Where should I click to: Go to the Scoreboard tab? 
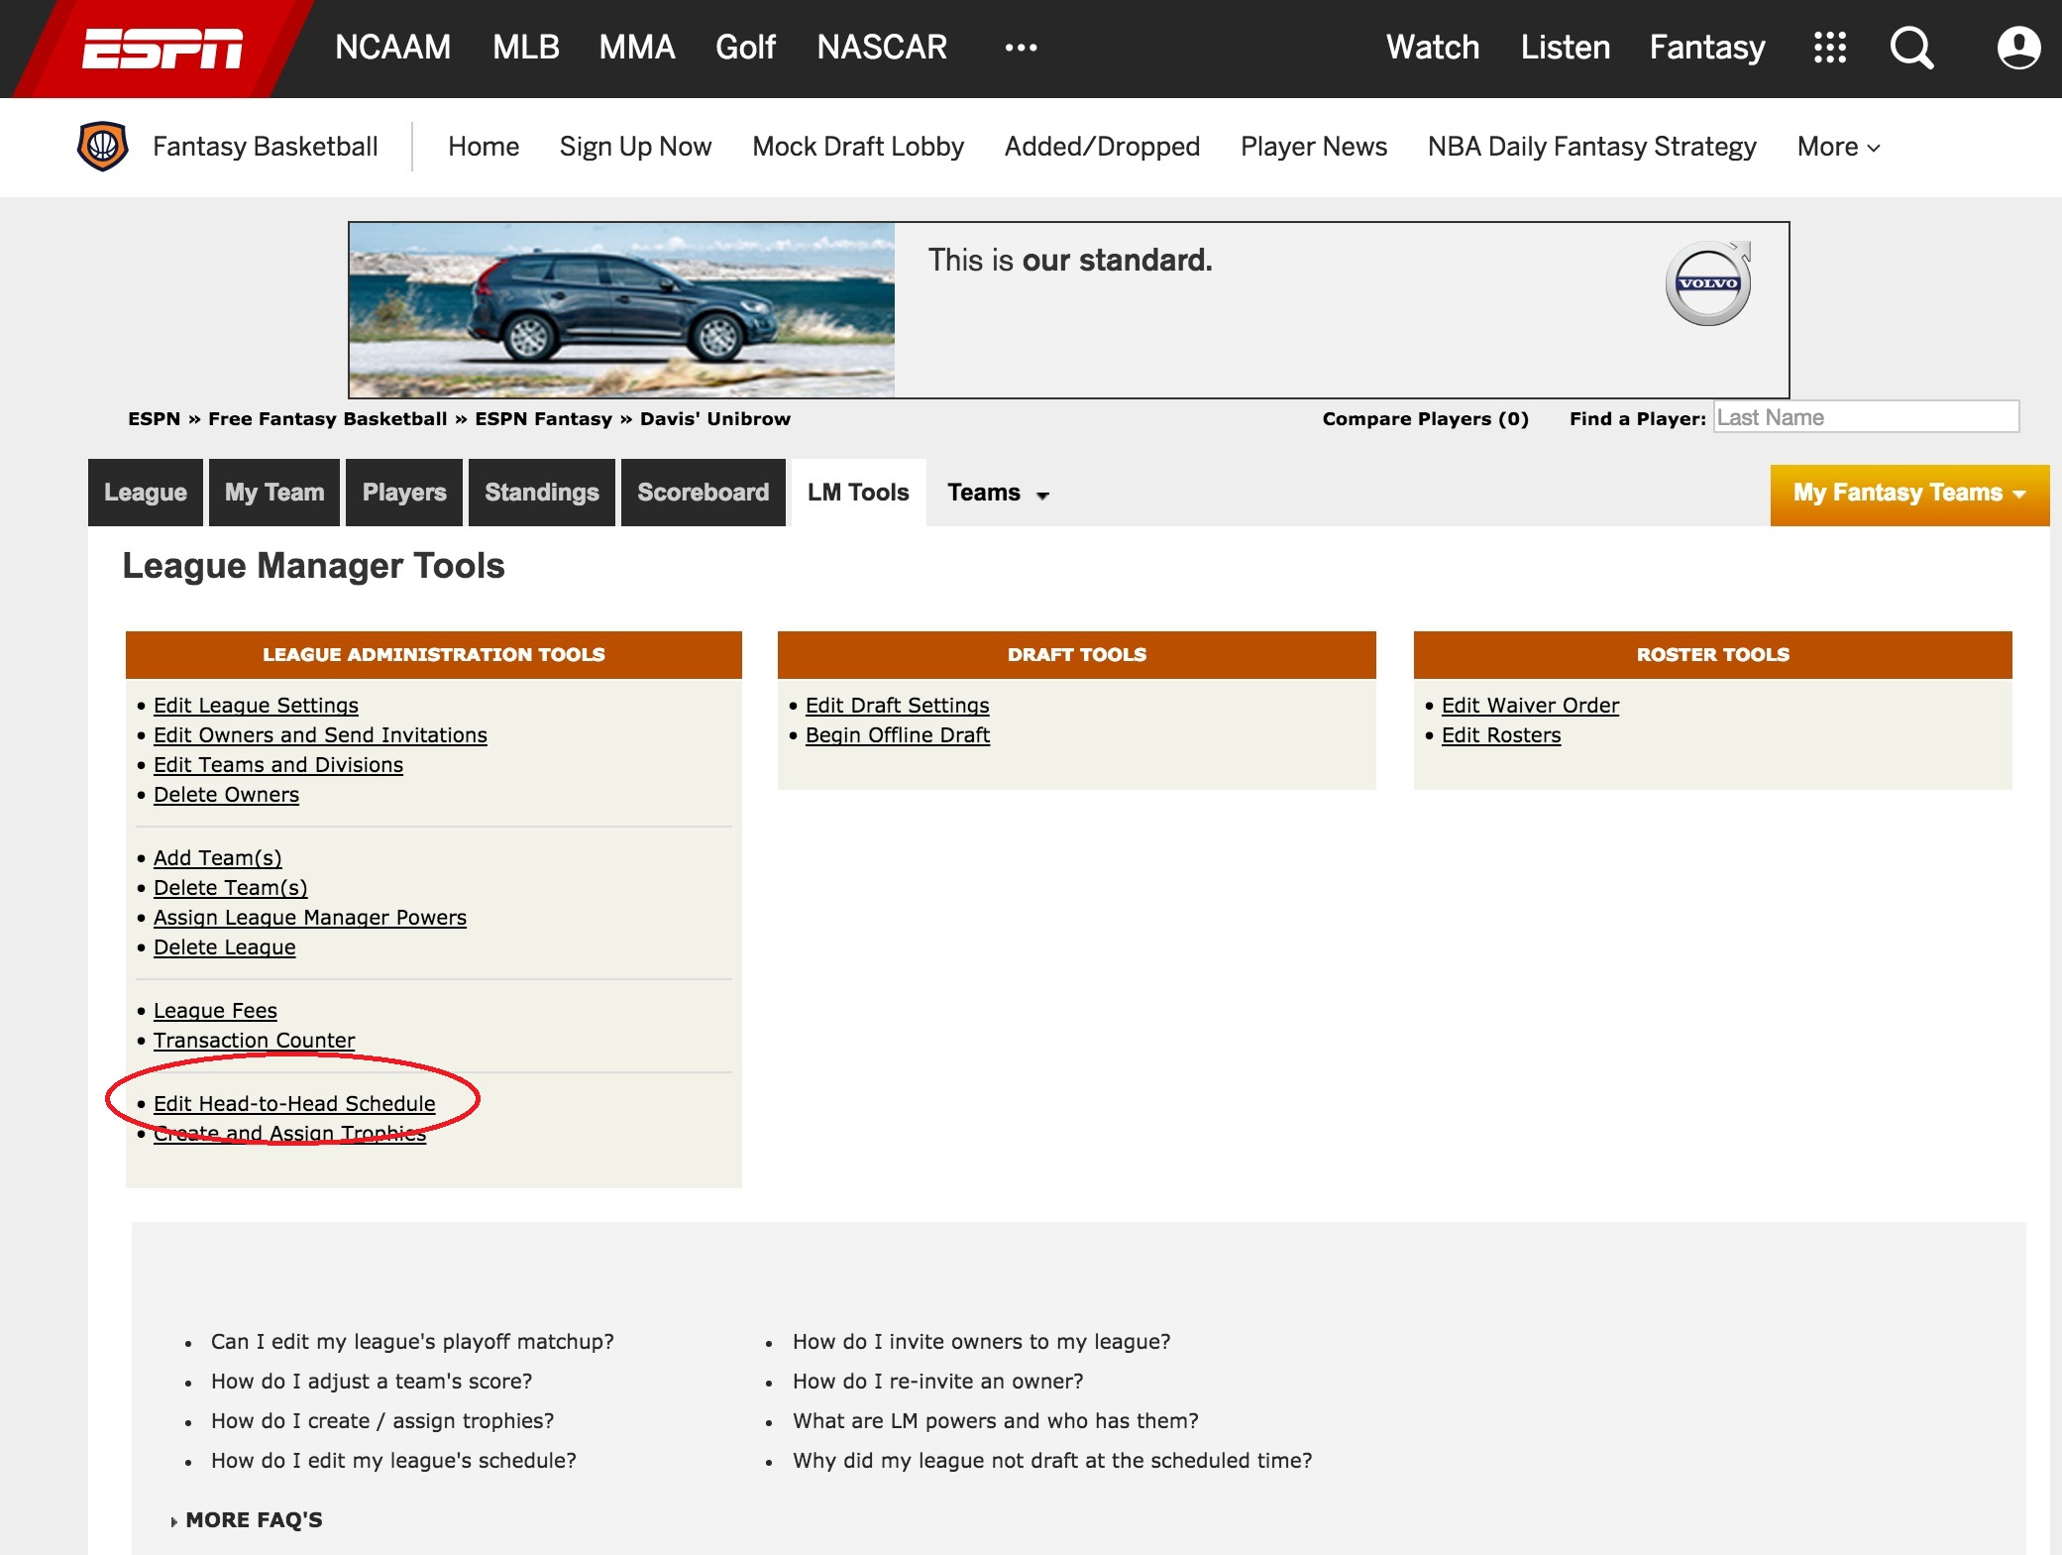pos(704,493)
